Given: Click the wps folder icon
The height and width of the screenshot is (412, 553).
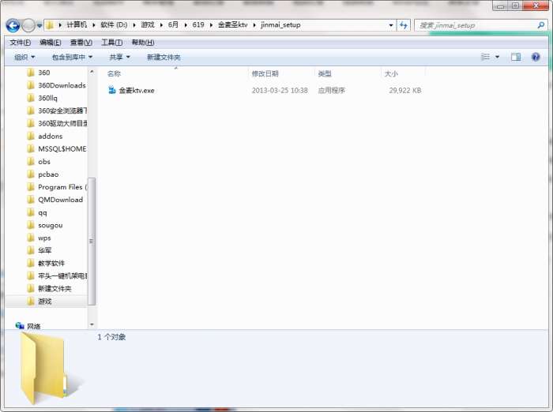Looking at the screenshot, I should point(31,238).
